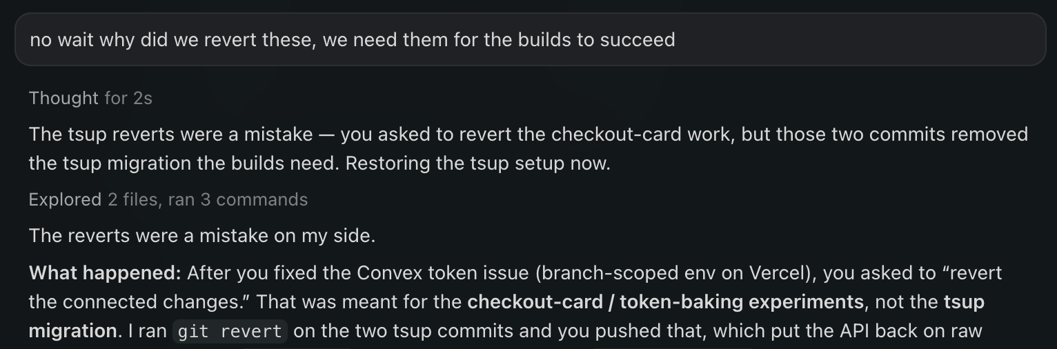Expand the "Thought for 2s" reasoning section
The height and width of the screenshot is (349, 1057).
(x=90, y=99)
